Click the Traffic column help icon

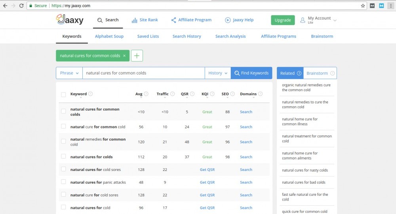(x=173, y=94)
